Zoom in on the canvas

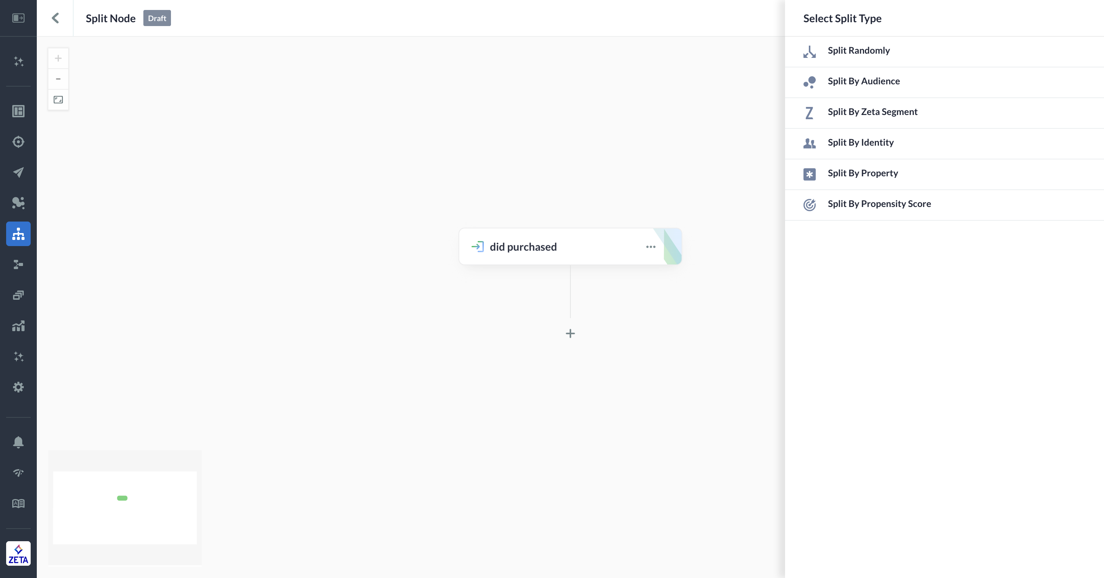coord(58,58)
